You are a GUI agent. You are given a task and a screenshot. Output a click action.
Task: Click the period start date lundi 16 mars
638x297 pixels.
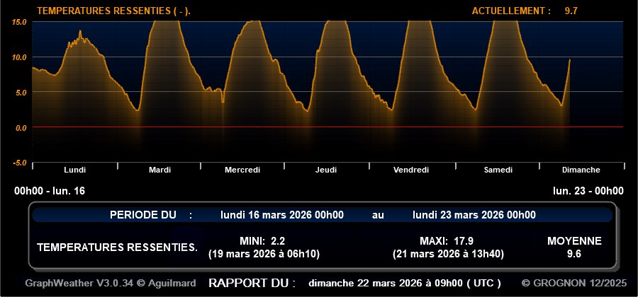pyautogui.click(x=282, y=215)
